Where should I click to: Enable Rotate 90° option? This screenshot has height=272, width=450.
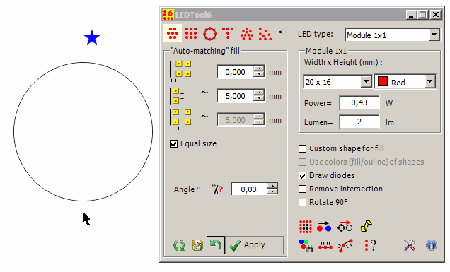click(302, 202)
